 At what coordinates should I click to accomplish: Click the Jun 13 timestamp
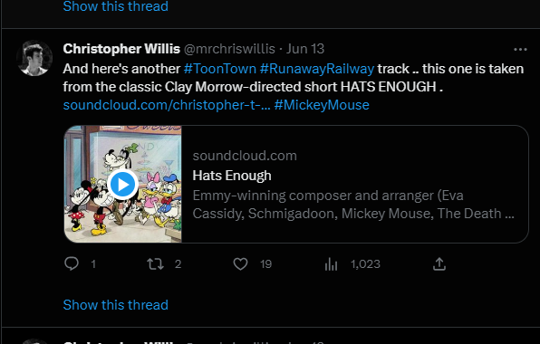305,49
